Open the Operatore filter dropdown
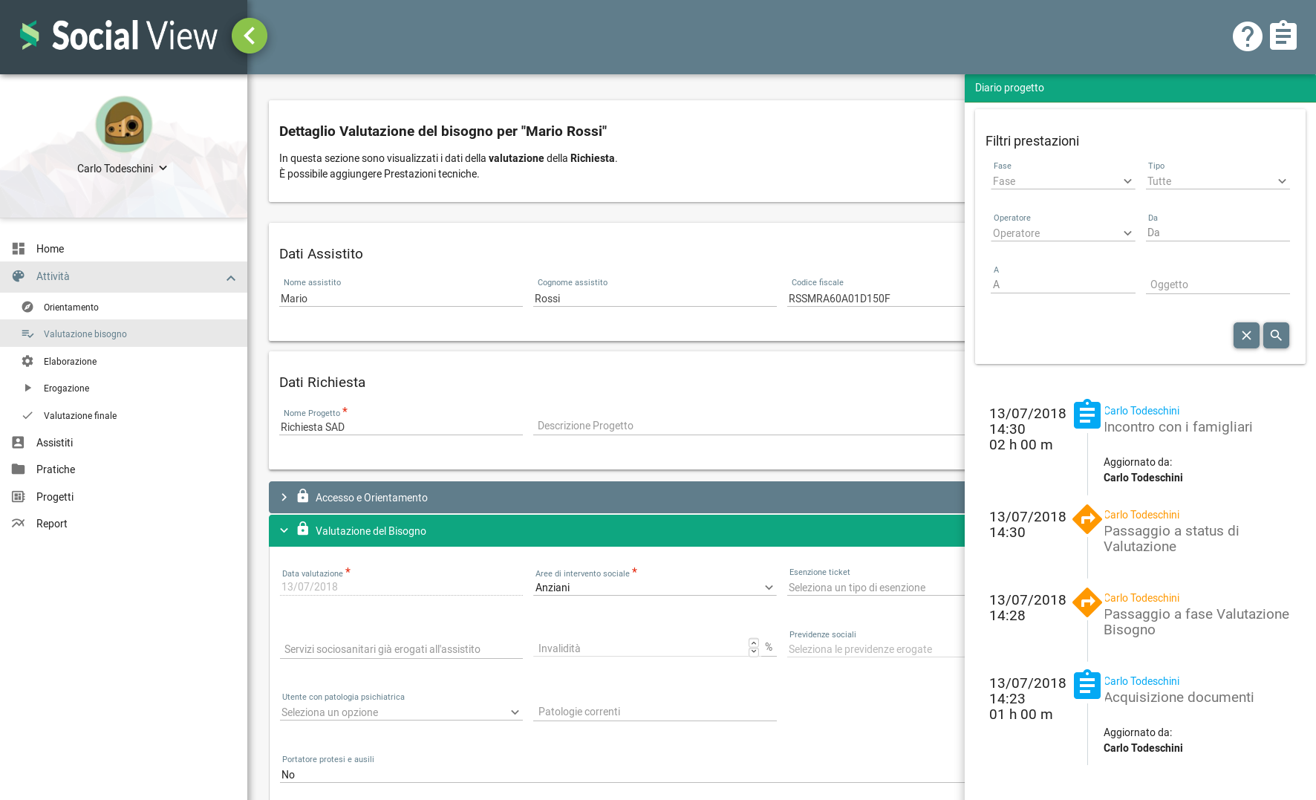1316x800 pixels. point(1062,233)
